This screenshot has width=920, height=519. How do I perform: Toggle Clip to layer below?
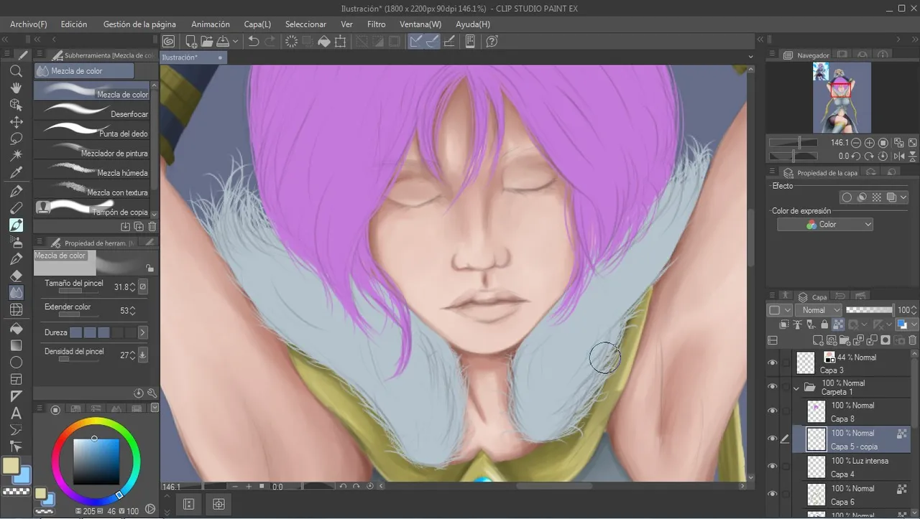click(784, 324)
